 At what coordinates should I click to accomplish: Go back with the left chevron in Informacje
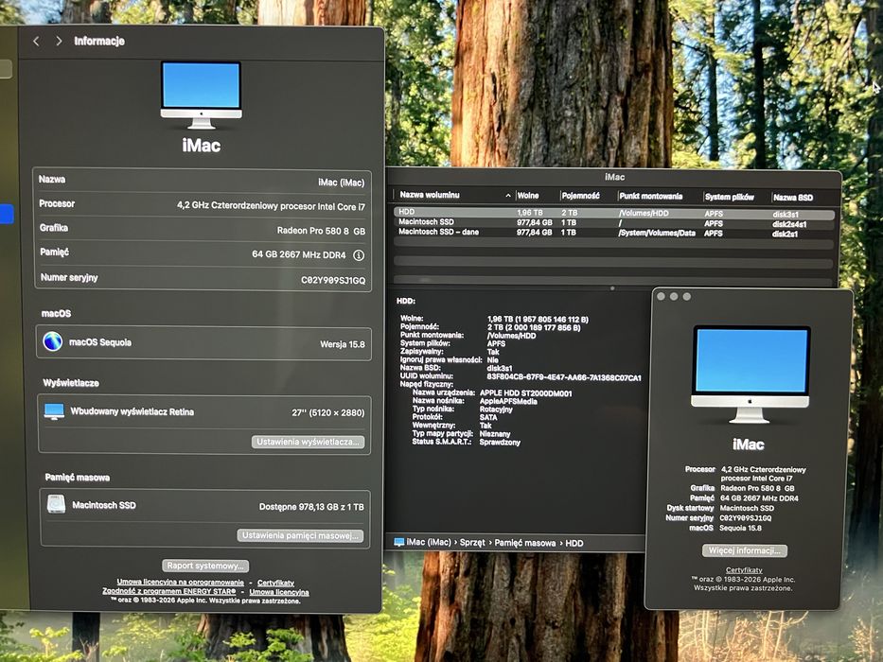point(36,41)
